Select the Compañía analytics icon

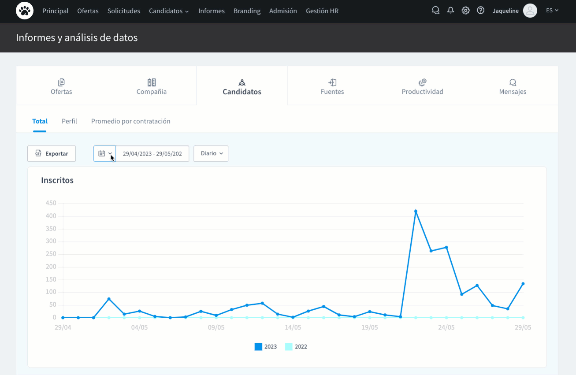[151, 82]
